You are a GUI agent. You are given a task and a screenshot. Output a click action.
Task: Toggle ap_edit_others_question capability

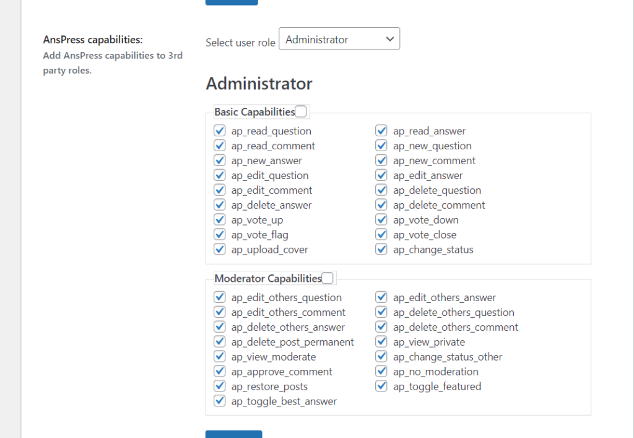click(x=220, y=297)
